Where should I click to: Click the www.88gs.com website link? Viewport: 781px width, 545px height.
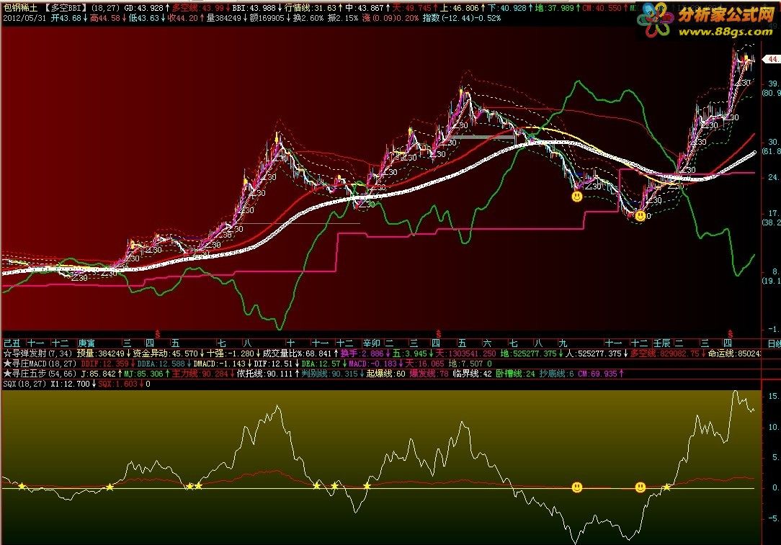(x=726, y=32)
